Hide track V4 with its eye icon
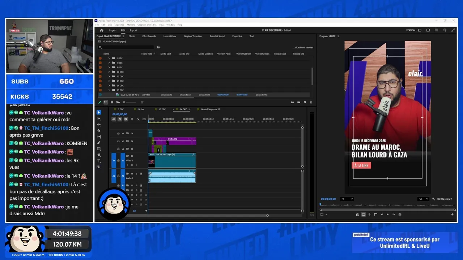Image resolution: width=463 pixels, height=260 pixels. [132, 133]
